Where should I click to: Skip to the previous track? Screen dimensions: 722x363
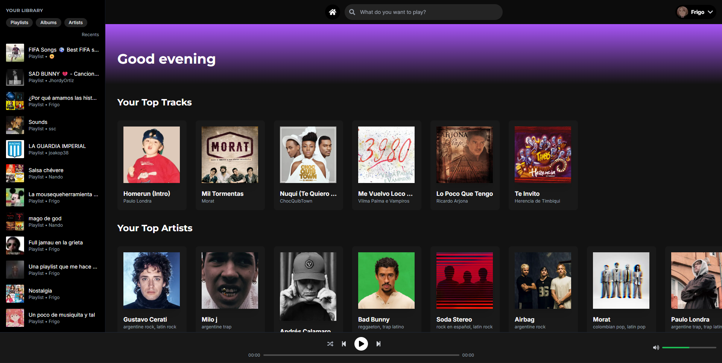click(x=344, y=344)
